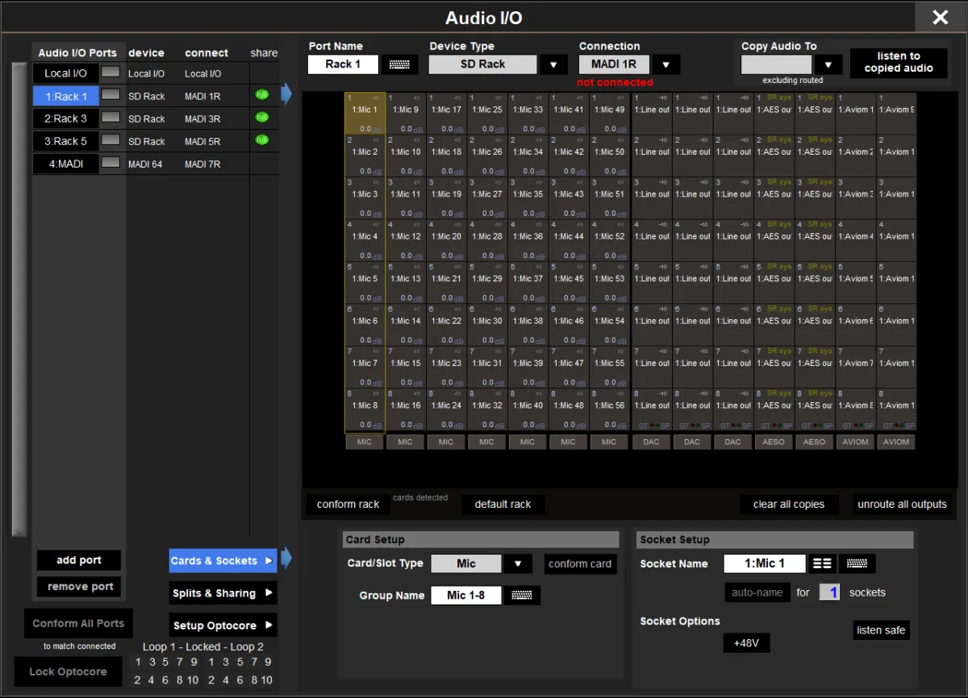Click unroute all outputs button
The width and height of the screenshot is (968, 698).
[x=902, y=505]
